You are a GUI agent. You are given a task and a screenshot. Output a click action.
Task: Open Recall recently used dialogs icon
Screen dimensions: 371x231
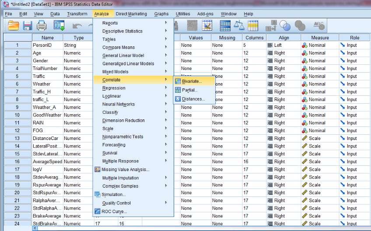coord(59,25)
